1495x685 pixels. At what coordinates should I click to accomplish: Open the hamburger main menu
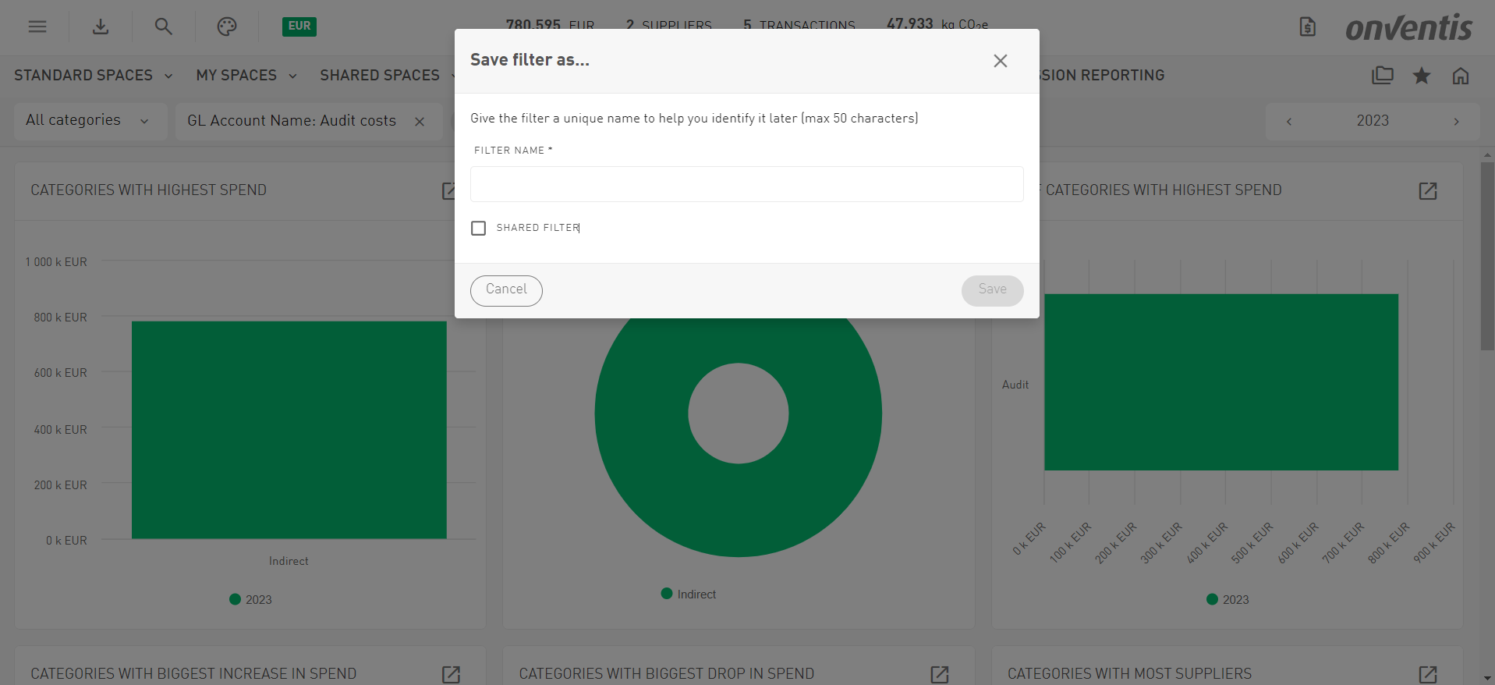[x=37, y=27]
